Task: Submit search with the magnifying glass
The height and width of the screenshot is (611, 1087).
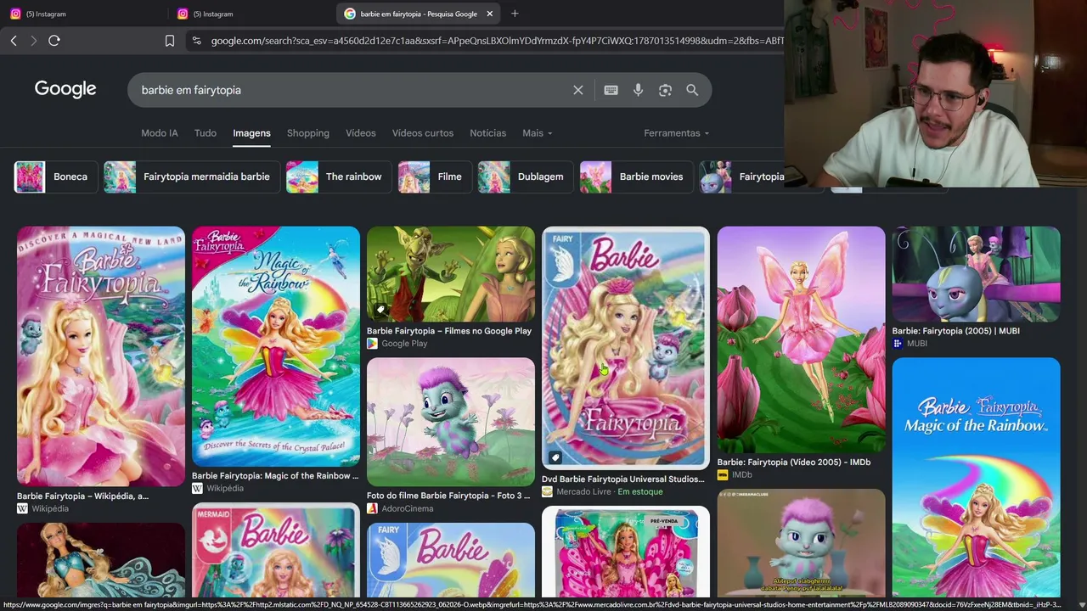Action: coord(692,90)
